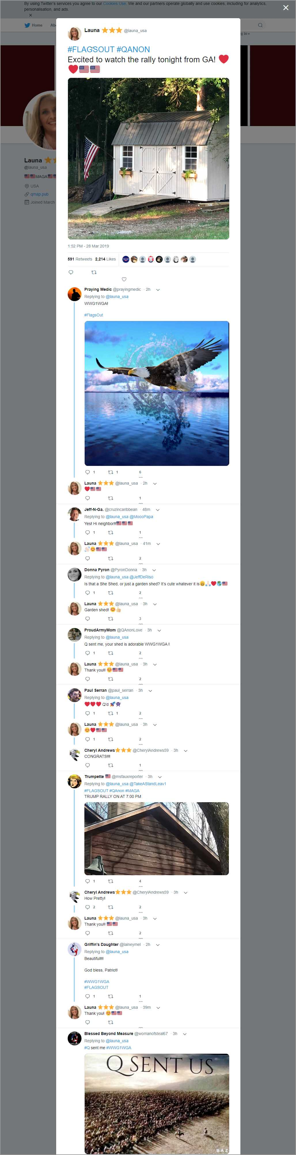Image resolution: width=296 pixels, height=1155 pixels.
Task: Open the shed with flag photo
Action: (x=148, y=159)
